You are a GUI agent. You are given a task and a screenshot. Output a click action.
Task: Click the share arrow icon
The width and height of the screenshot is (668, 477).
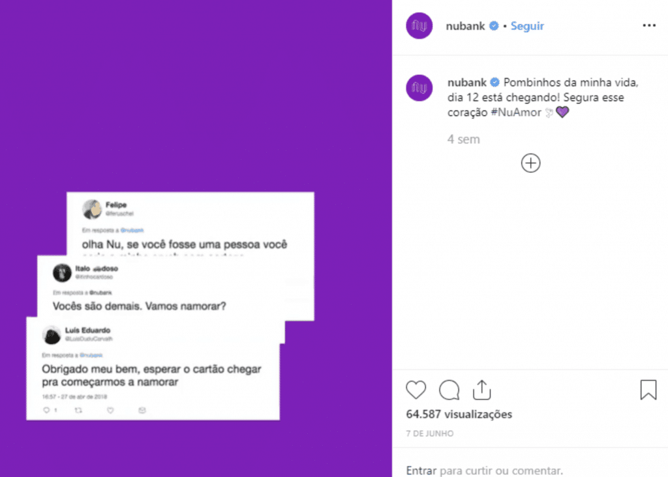[481, 390]
